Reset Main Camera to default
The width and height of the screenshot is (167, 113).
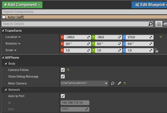click(124, 83)
